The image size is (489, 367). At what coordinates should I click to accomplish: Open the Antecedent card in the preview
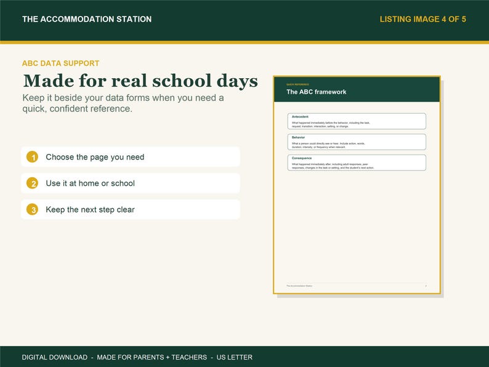[357, 121]
